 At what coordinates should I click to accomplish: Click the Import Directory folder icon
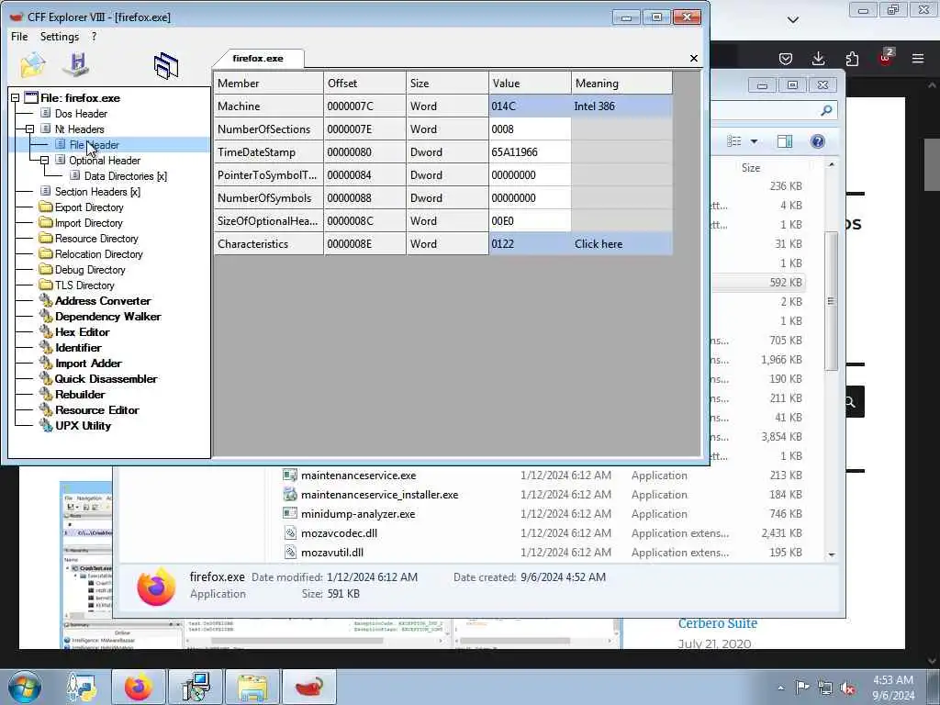pos(46,222)
